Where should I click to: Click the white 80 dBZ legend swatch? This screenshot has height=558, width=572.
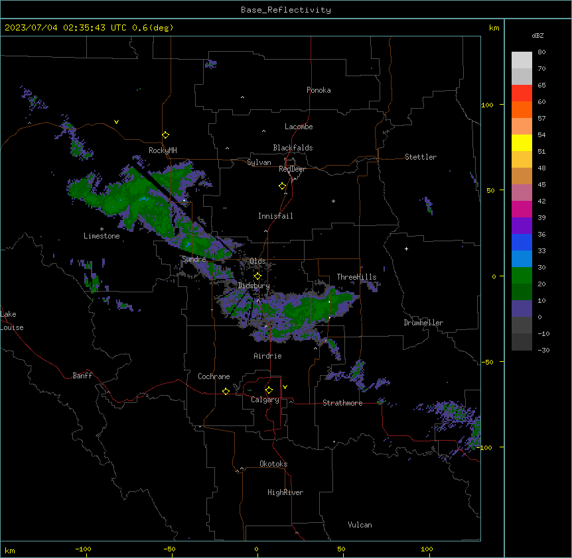click(x=522, y=60)
